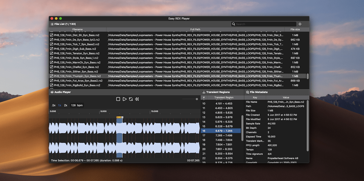Switch playback speed to 2x

[x=66, y=105]
